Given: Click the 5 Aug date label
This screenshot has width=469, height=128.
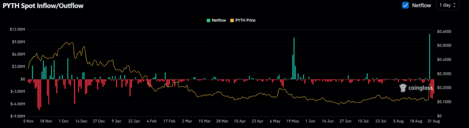Looking at the screenshot, I should 398,121.
